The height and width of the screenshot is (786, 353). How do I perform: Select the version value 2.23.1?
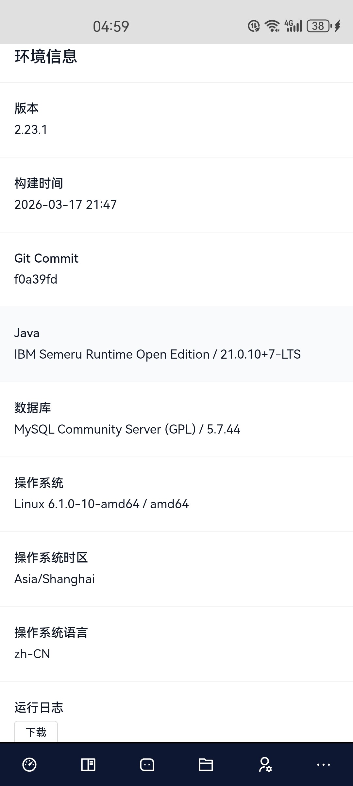[x=31, y=130]
